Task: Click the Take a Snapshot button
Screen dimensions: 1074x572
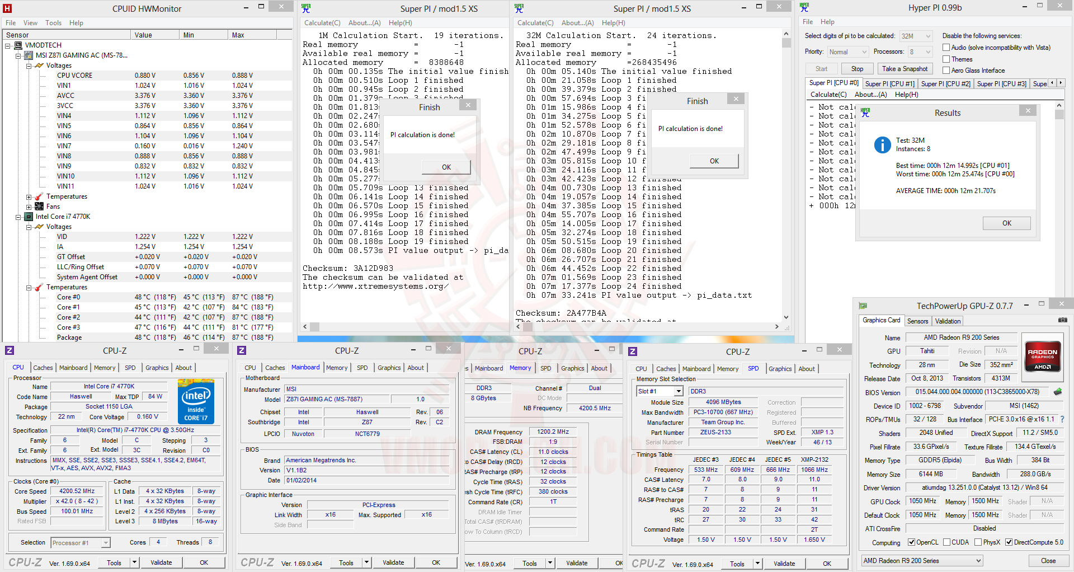Action: [905, 69]
